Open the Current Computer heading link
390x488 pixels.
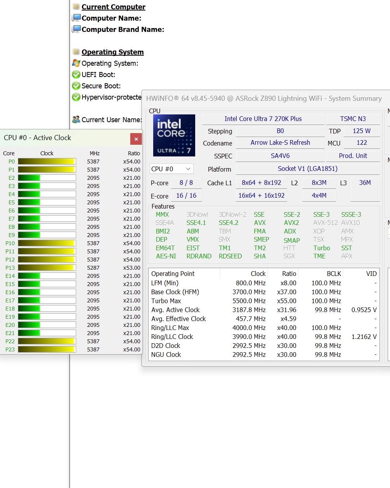click(x=113, y=7)
